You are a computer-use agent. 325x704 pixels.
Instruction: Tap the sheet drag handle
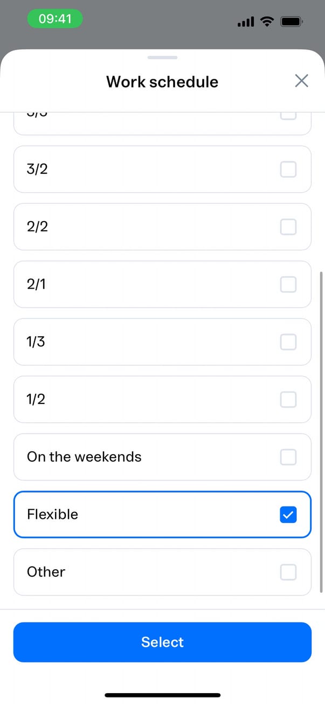pyautogui.click(x=162, y=57)
